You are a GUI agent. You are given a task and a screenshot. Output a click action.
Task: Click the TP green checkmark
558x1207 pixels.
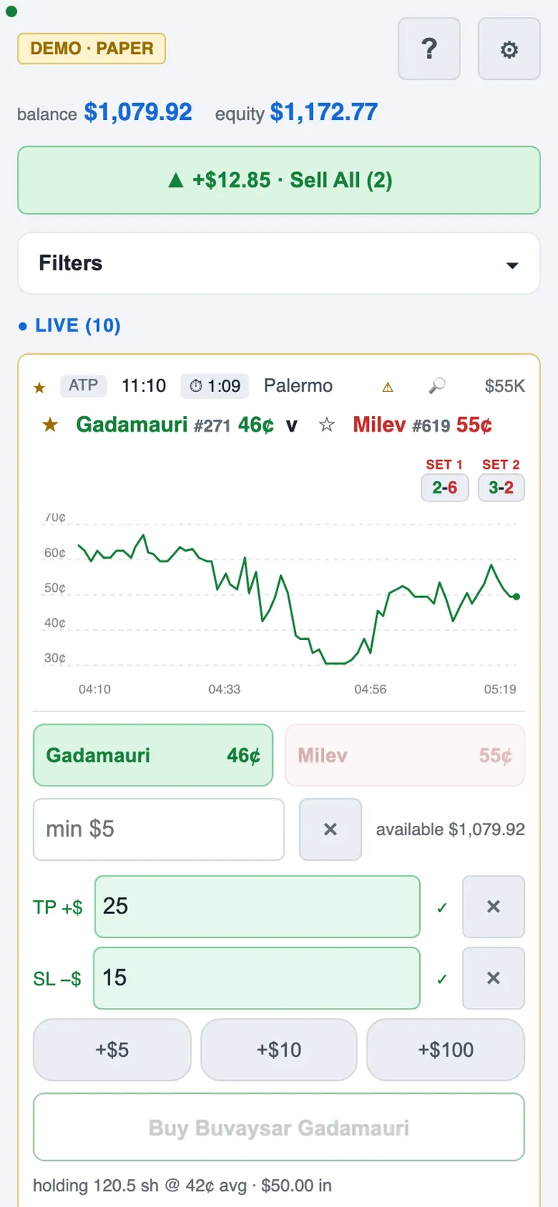coord(442,907)
